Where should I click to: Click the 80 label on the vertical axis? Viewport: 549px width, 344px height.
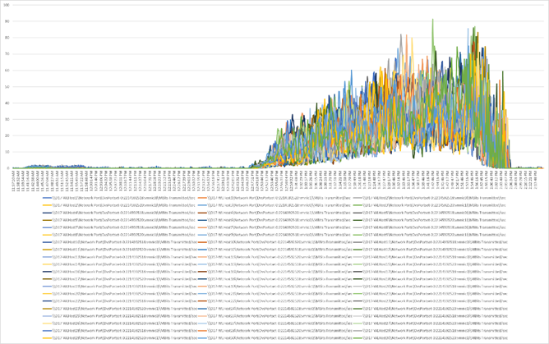pos(7,38)
